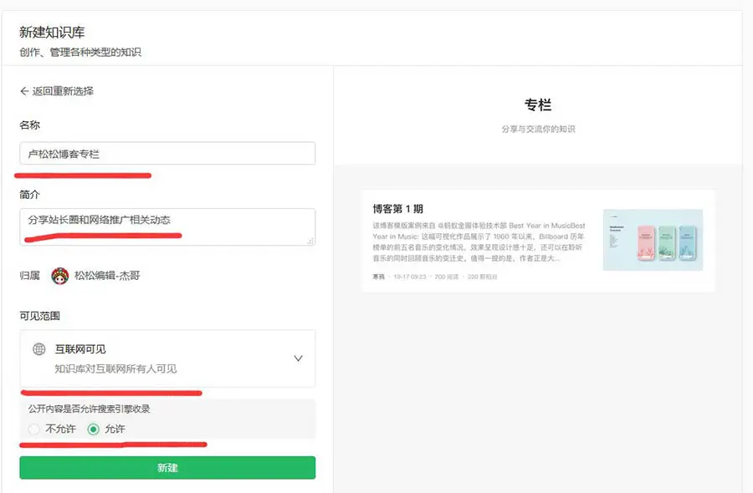Click the back arrow before 返回重新选择

click(x=23, y=91)
